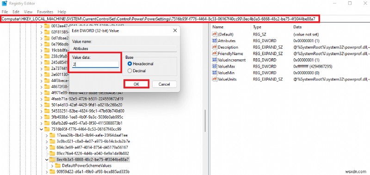Open the Help menu
This screenshot has height=175, width=370.
click(62, 12)
